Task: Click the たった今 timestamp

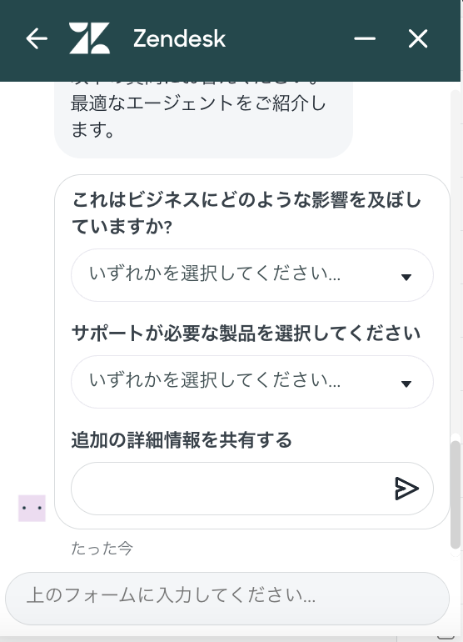Action: [102, 549]
